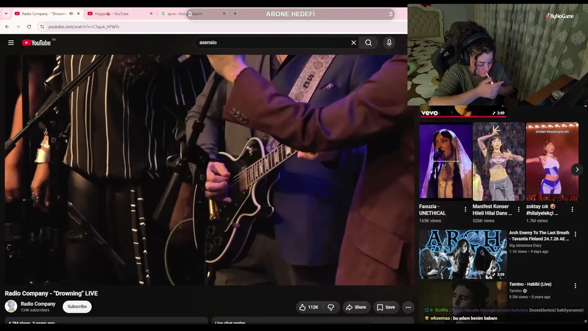
Task: Run the YouTube search with magnifier
Action: [368, 43]
